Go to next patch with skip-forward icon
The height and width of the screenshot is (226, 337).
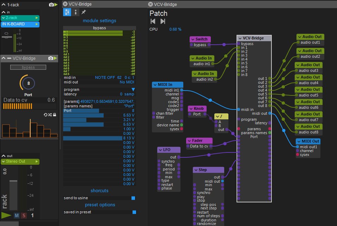[x=163, y=21]
